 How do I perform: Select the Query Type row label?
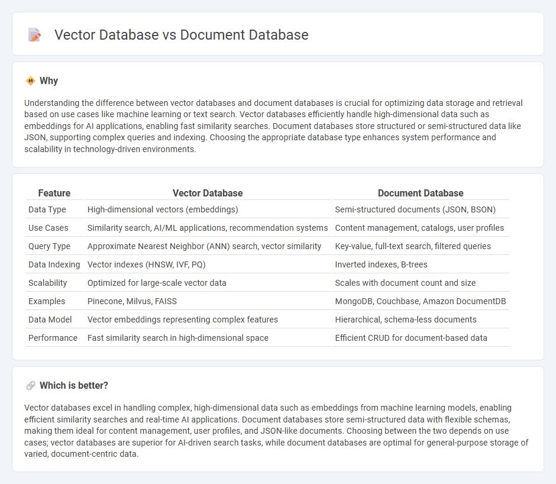click(x=49, y=246)
